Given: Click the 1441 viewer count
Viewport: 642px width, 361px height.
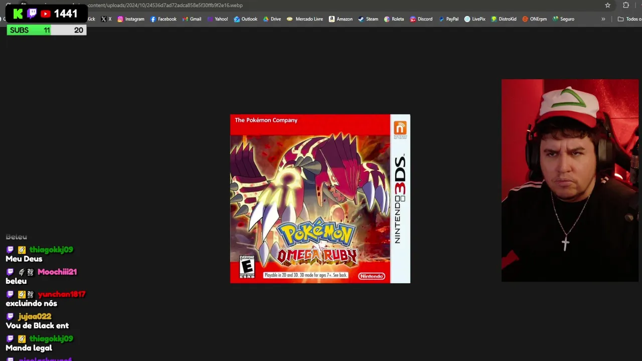Looking at the screenshot, I should tap(66, 14).
